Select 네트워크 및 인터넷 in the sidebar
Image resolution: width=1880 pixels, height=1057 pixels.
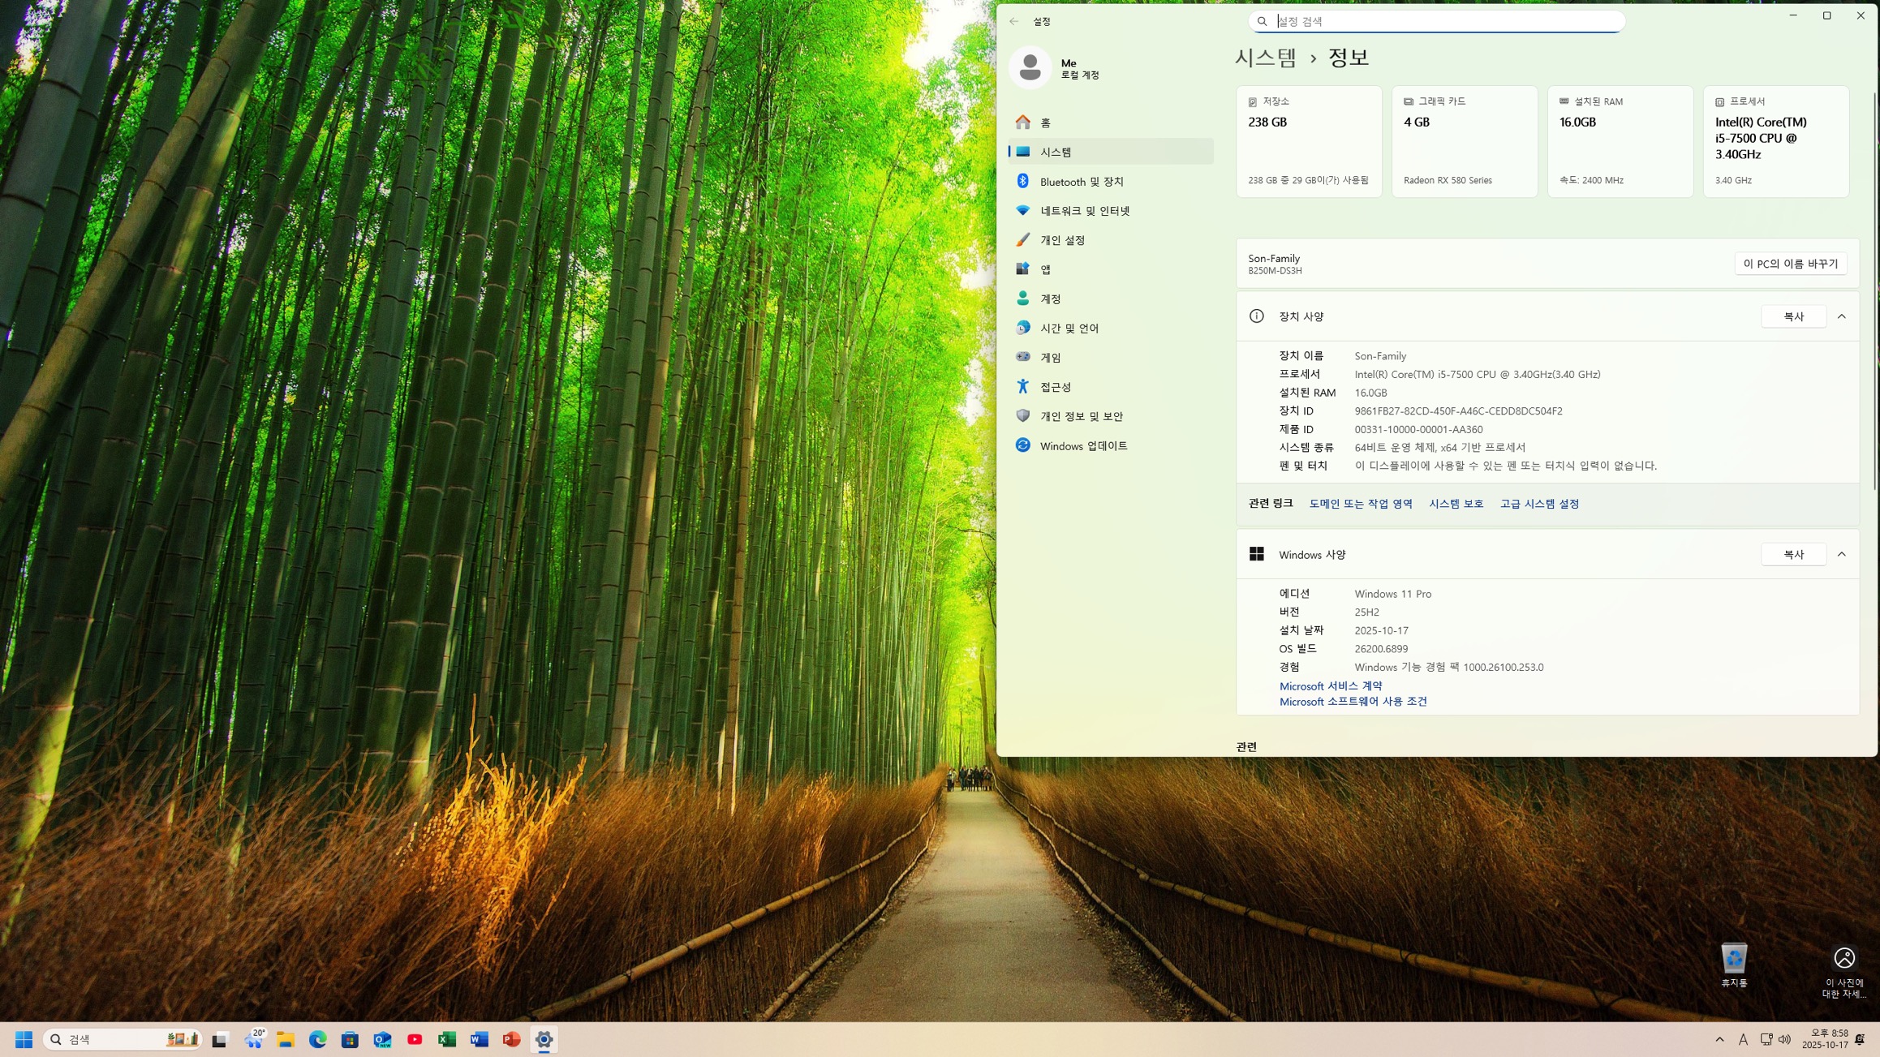click(x=1084, y=211)
